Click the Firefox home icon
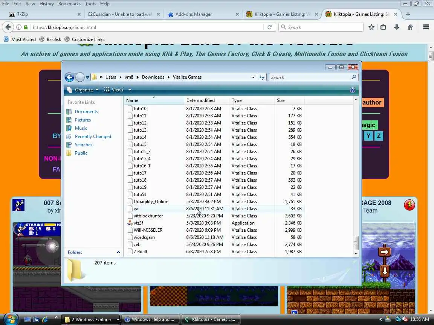Image resolution: width=434 pixels, height=325 pixels. 410,27
